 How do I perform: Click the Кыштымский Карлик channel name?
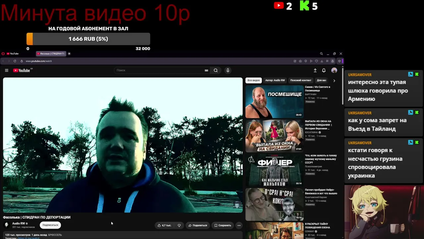pos(316,197)
